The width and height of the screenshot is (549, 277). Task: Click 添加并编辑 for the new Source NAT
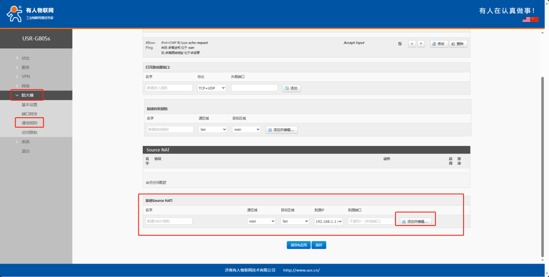click(415, 221)
